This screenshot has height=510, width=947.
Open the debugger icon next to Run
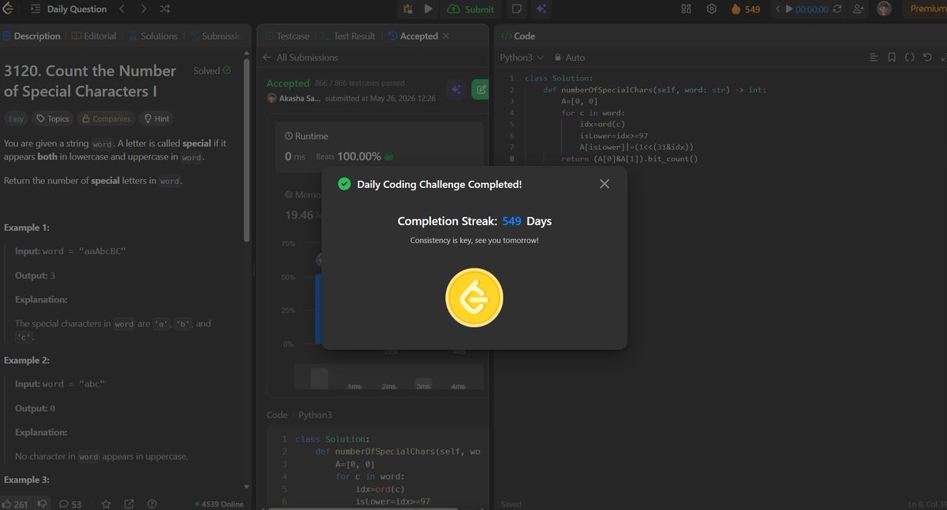pos(408,9)
